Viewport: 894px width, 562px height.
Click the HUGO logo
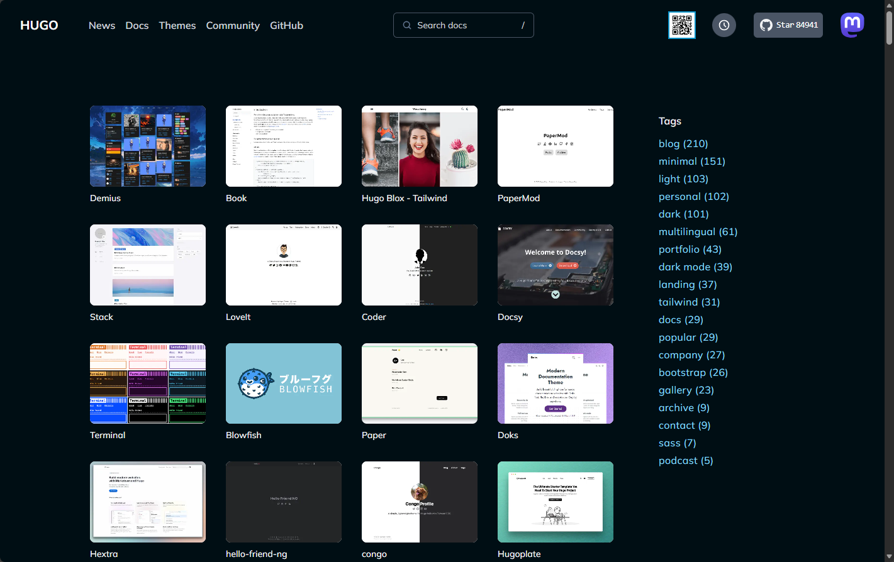(x=39, y=25)
